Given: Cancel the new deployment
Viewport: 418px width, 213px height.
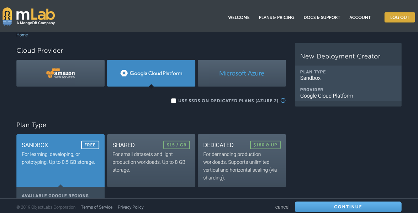Looking at the screenshot, I should point(282,207).
